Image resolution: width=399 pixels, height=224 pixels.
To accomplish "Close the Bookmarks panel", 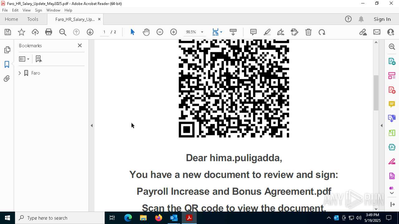I will [80, 45].
